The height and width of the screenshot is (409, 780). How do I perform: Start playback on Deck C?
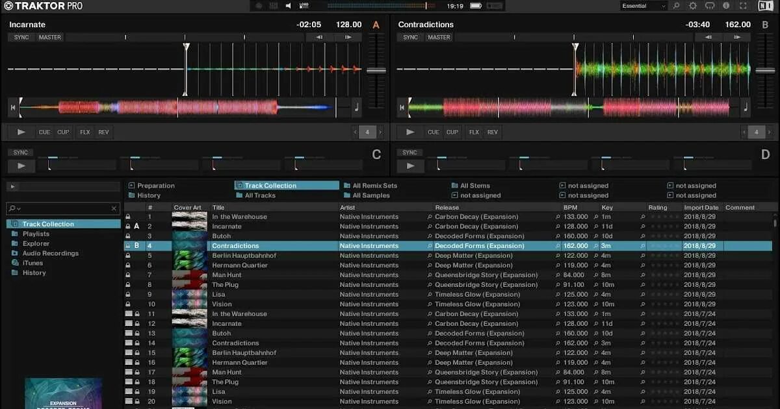click(21, 166)
